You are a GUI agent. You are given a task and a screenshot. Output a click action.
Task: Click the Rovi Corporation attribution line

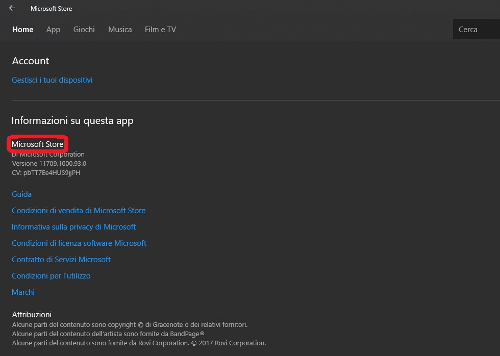(x=139, y=343)
